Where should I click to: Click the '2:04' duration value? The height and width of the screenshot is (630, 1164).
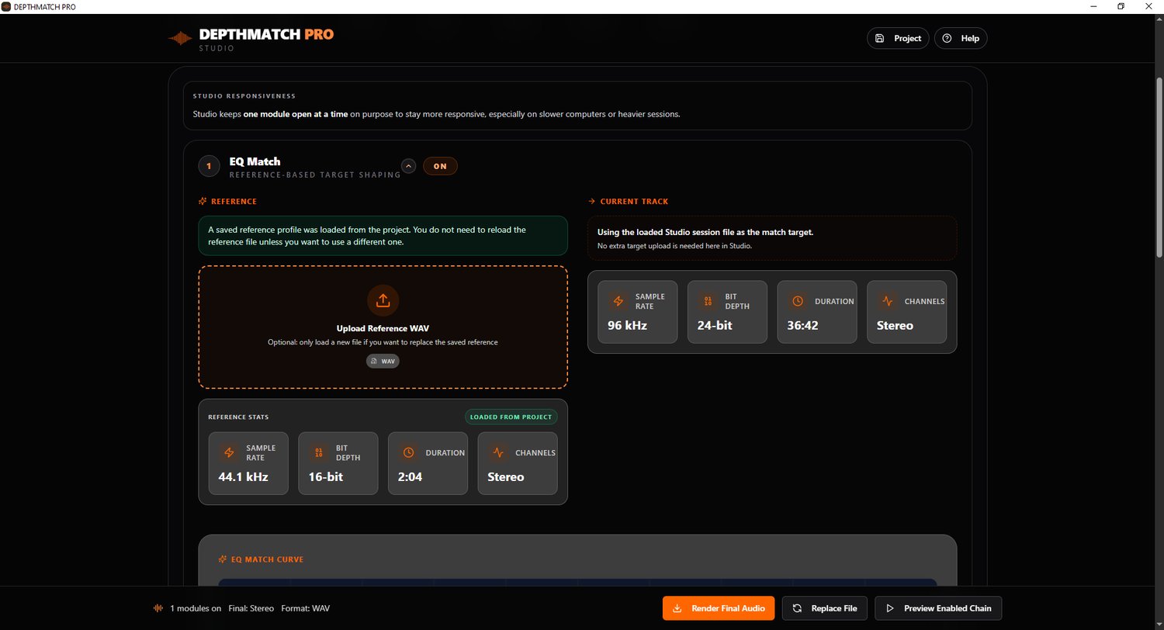click(410, 477)
